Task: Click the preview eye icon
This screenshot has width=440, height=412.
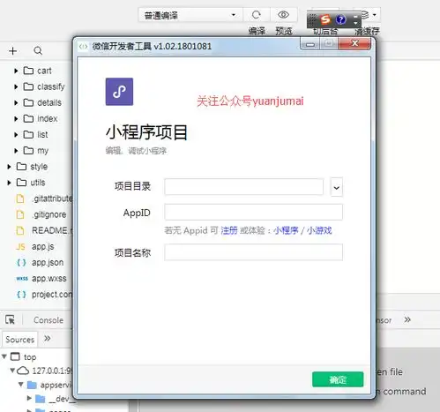Action: pyautogui.click(x=283, y=14)
